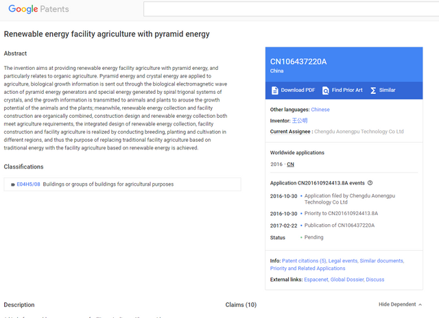The height and width of the screenshot is (318, 439).
Task: Open the events help question-mark icon
Action: (x=370, y=183)
